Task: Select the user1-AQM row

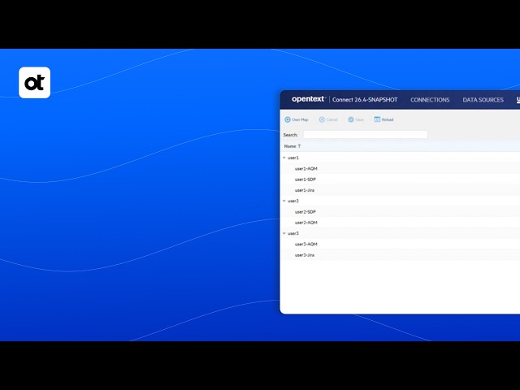Action: 400,168
